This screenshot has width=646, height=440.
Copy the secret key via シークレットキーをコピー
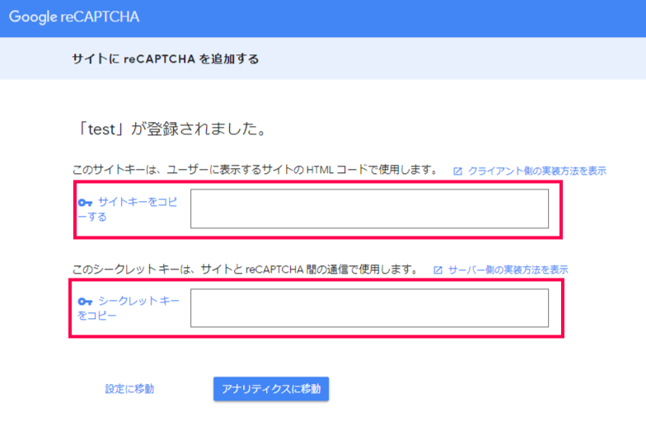click(129, 308)
